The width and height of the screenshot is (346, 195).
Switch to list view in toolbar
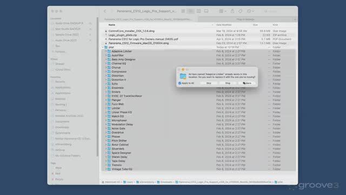(191, 11)
